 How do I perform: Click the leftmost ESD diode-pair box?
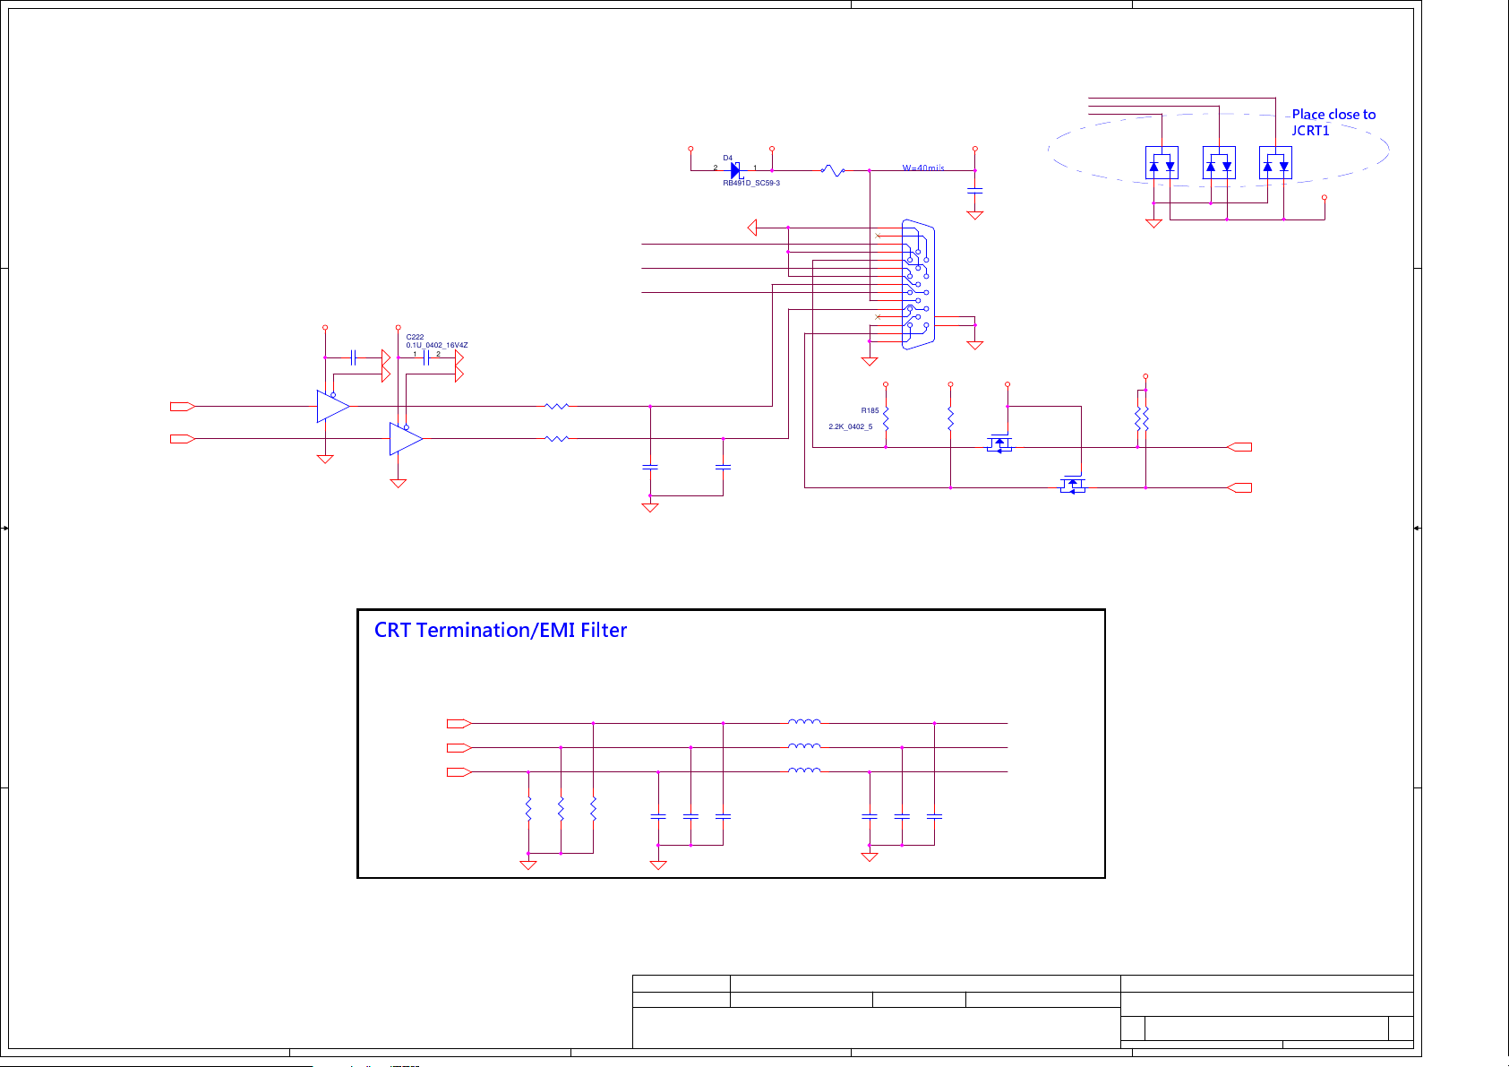(x=1162, y=163)
